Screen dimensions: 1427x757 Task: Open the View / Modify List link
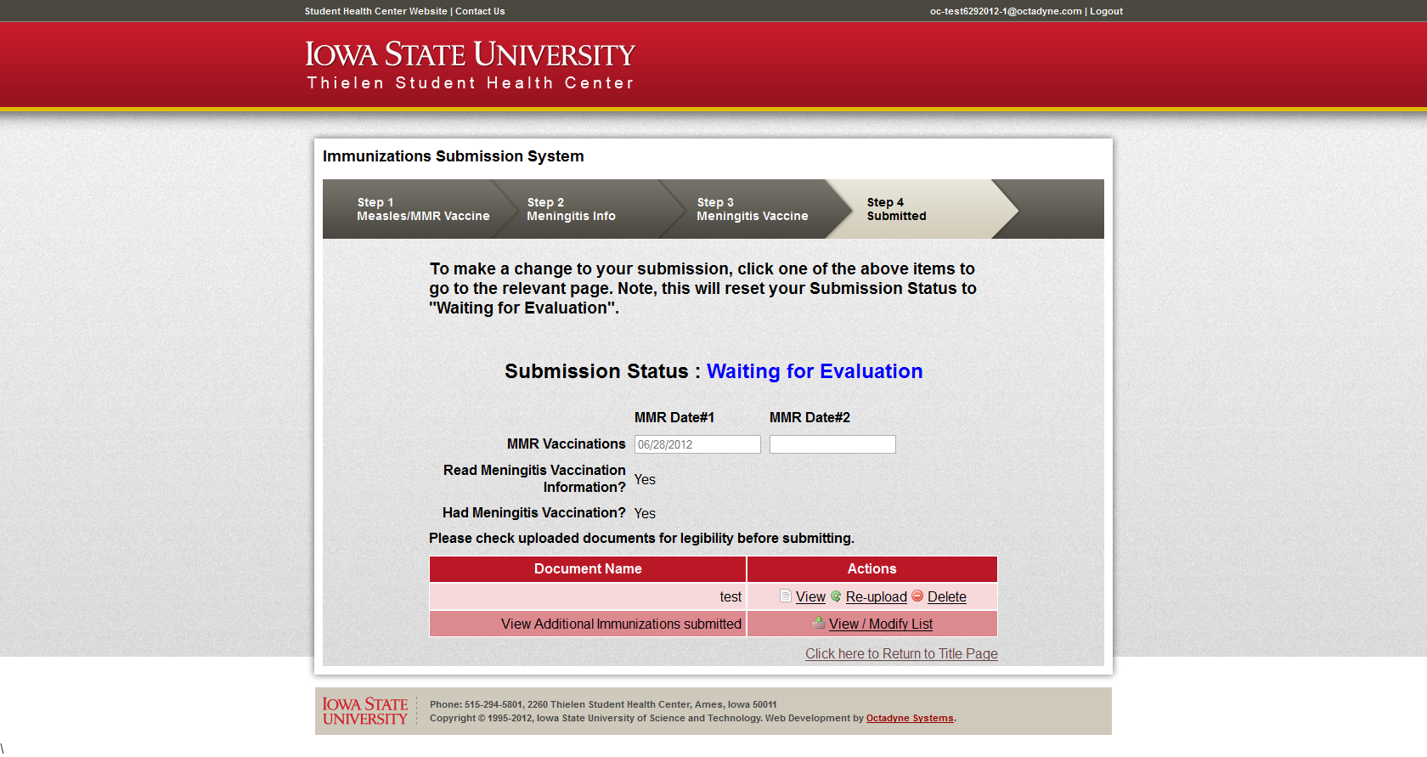881,624
